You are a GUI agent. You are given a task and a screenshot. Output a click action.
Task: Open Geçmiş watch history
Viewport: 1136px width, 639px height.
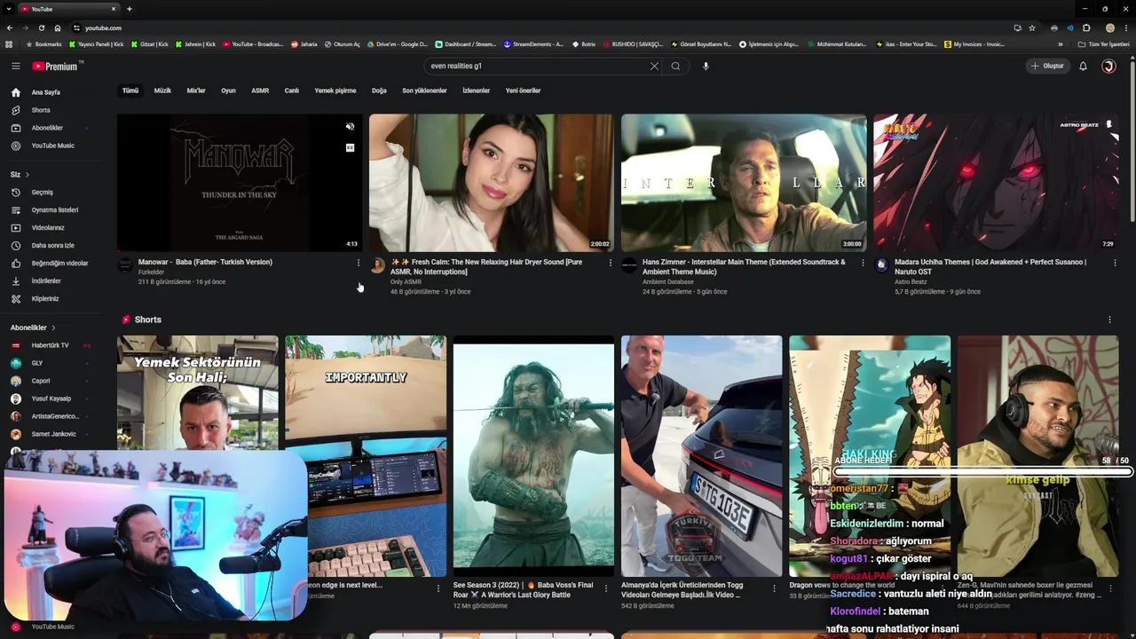(x=42, y=192)
